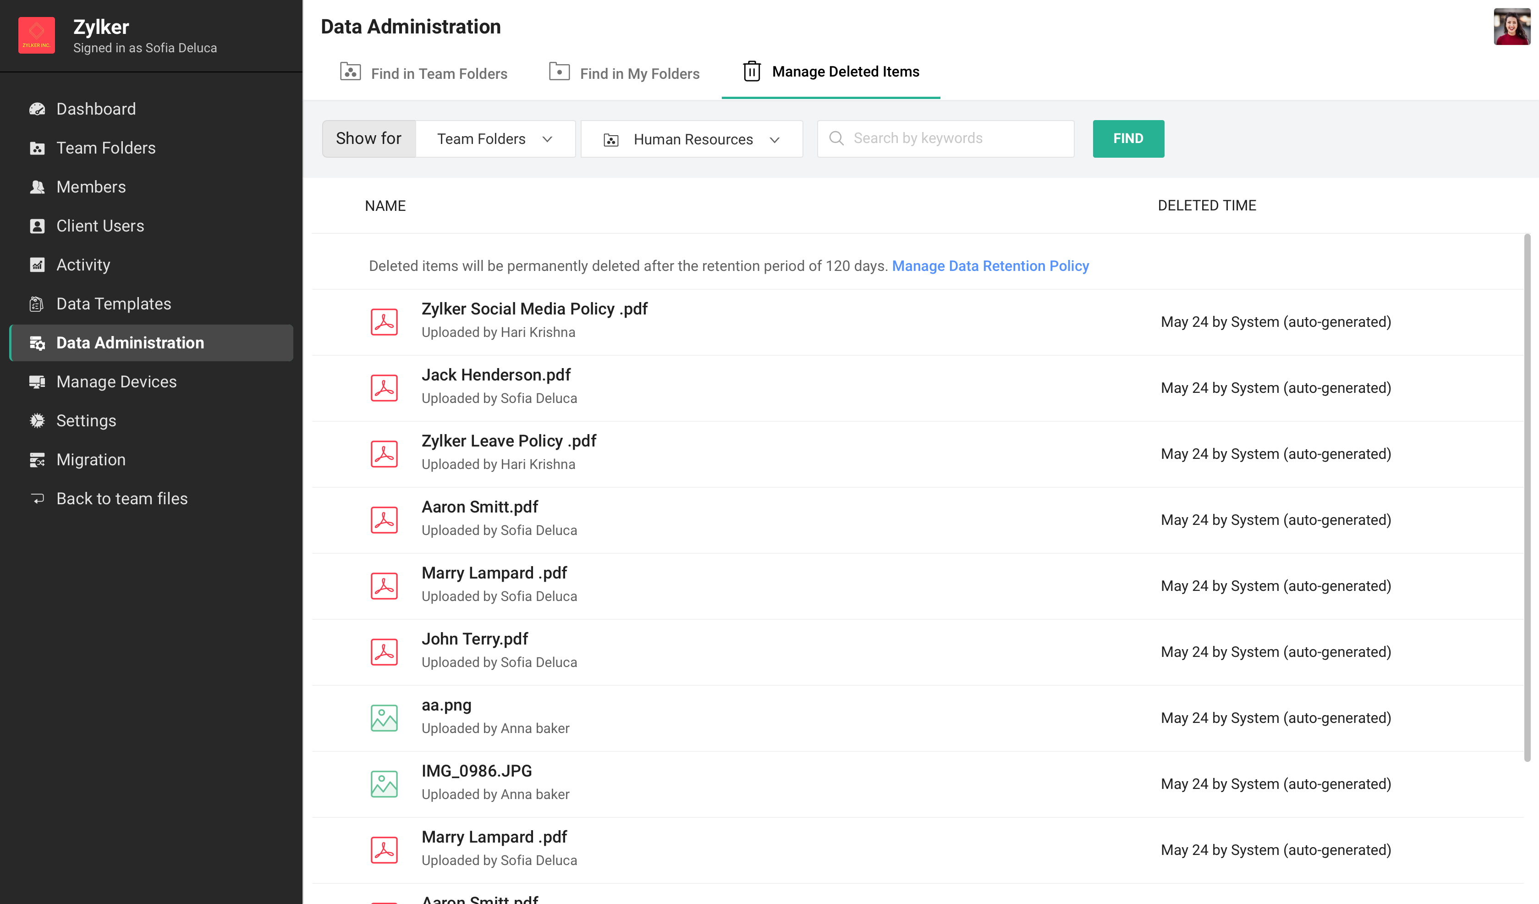Click the Activity chart icon
The height and width of the screenshot is (904, 1539).
(x=37, y=265)
